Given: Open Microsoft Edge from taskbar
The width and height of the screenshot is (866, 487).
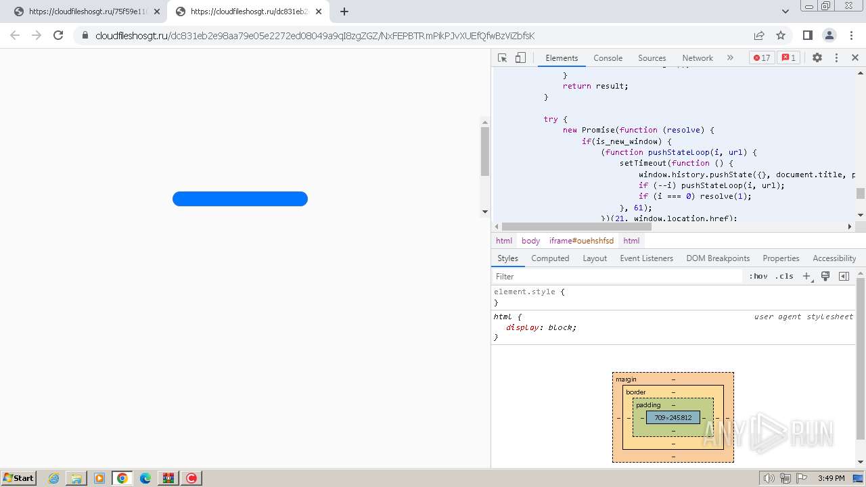Looking at the screenshot, I should pyautogui.click(x=145, y=478).
